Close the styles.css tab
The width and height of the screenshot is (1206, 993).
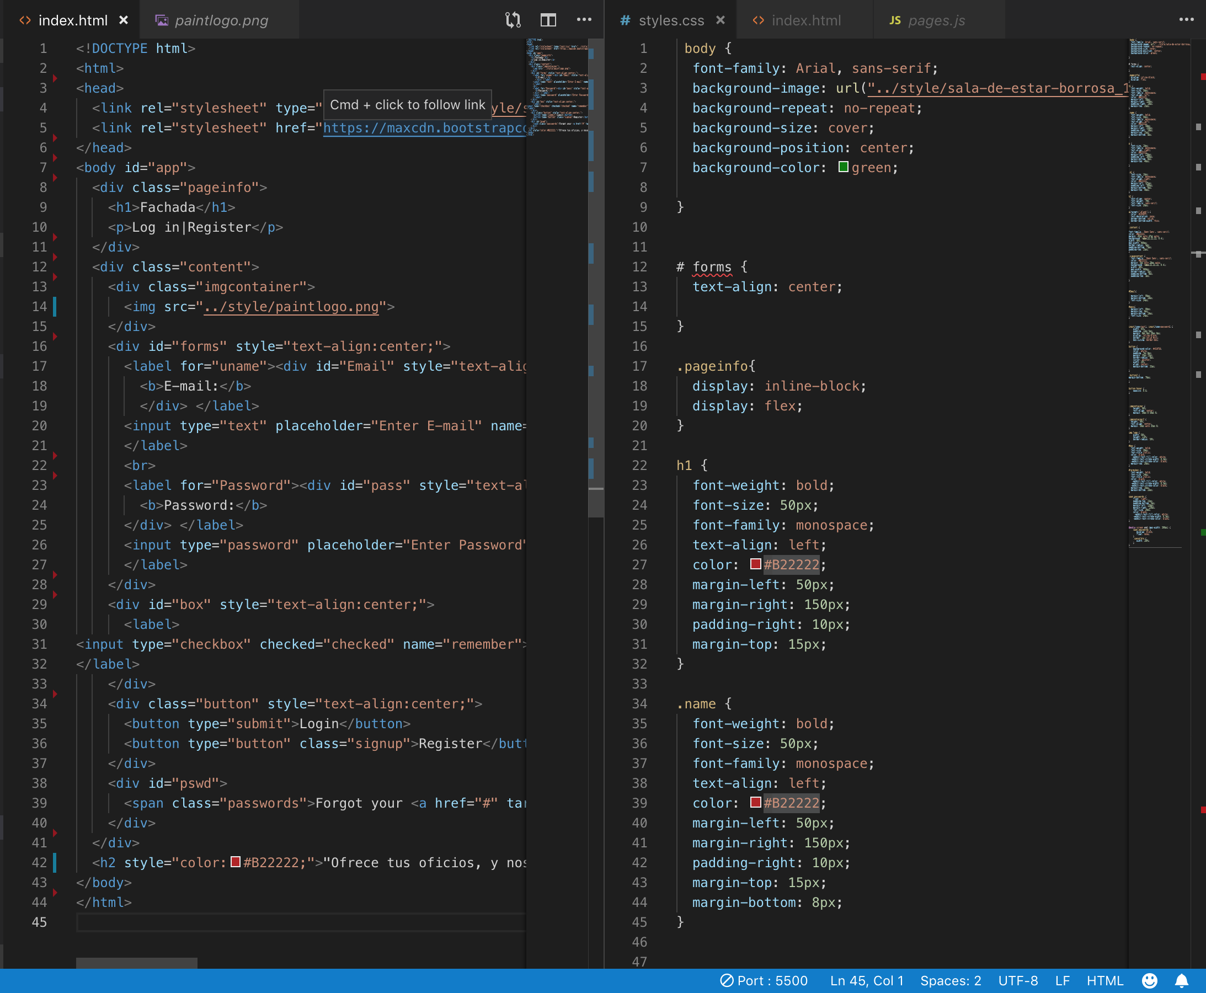coord(721,20)
